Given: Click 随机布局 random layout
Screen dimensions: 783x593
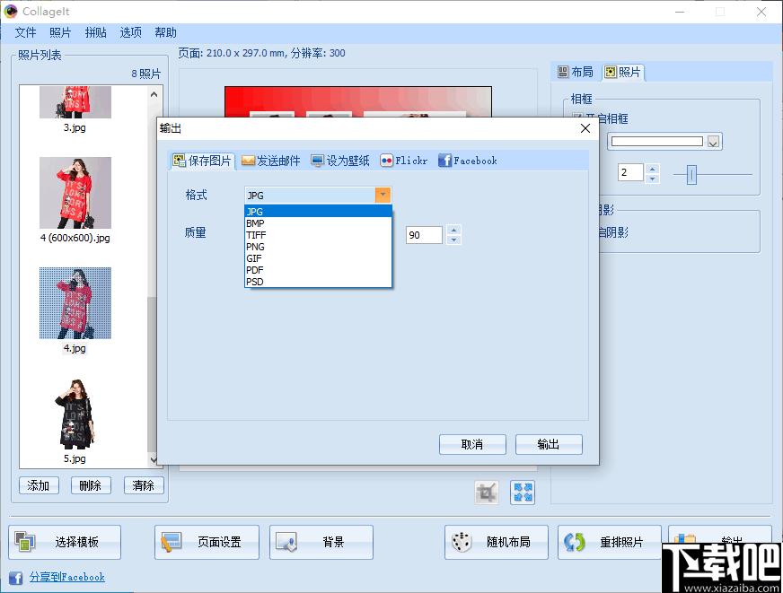Looking at the screenshot, I should pyautogui.click(x=497, y=542).
